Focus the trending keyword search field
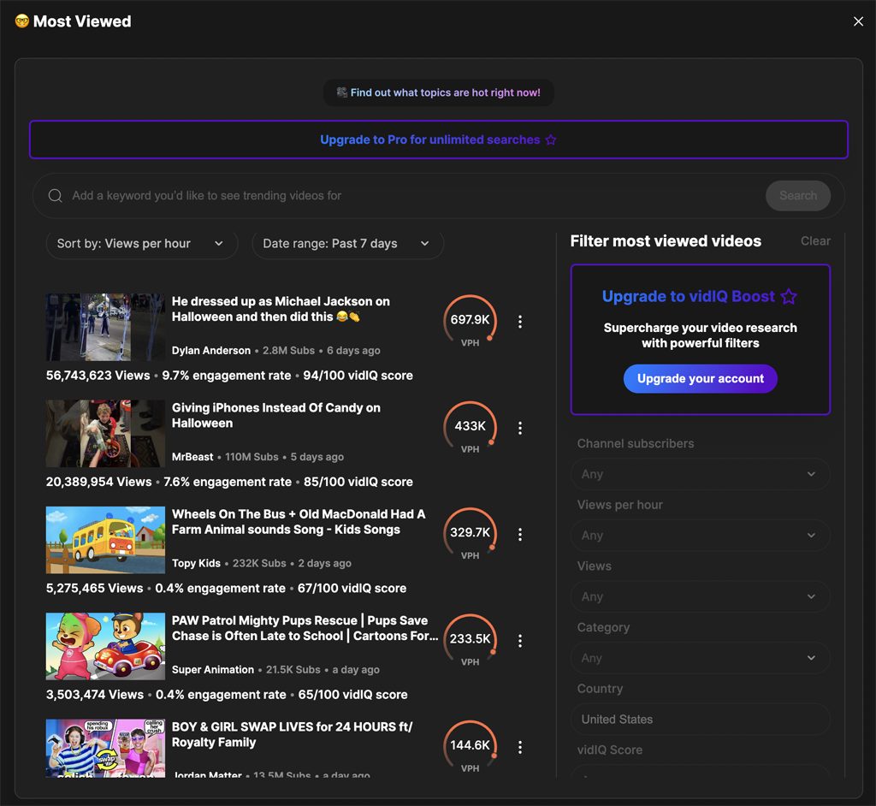This screenshot has height=806, width=876. [411, 196]
